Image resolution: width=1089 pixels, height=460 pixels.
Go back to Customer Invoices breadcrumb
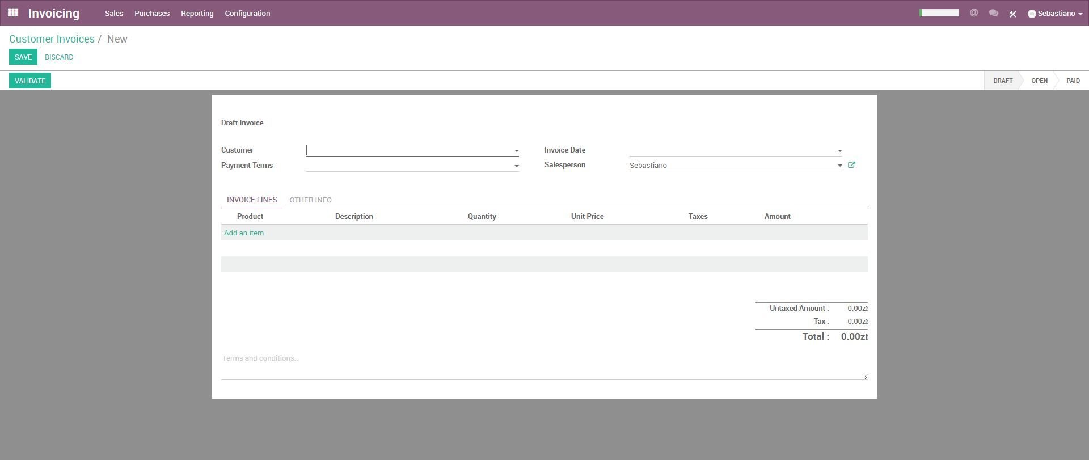click(52, 39)
